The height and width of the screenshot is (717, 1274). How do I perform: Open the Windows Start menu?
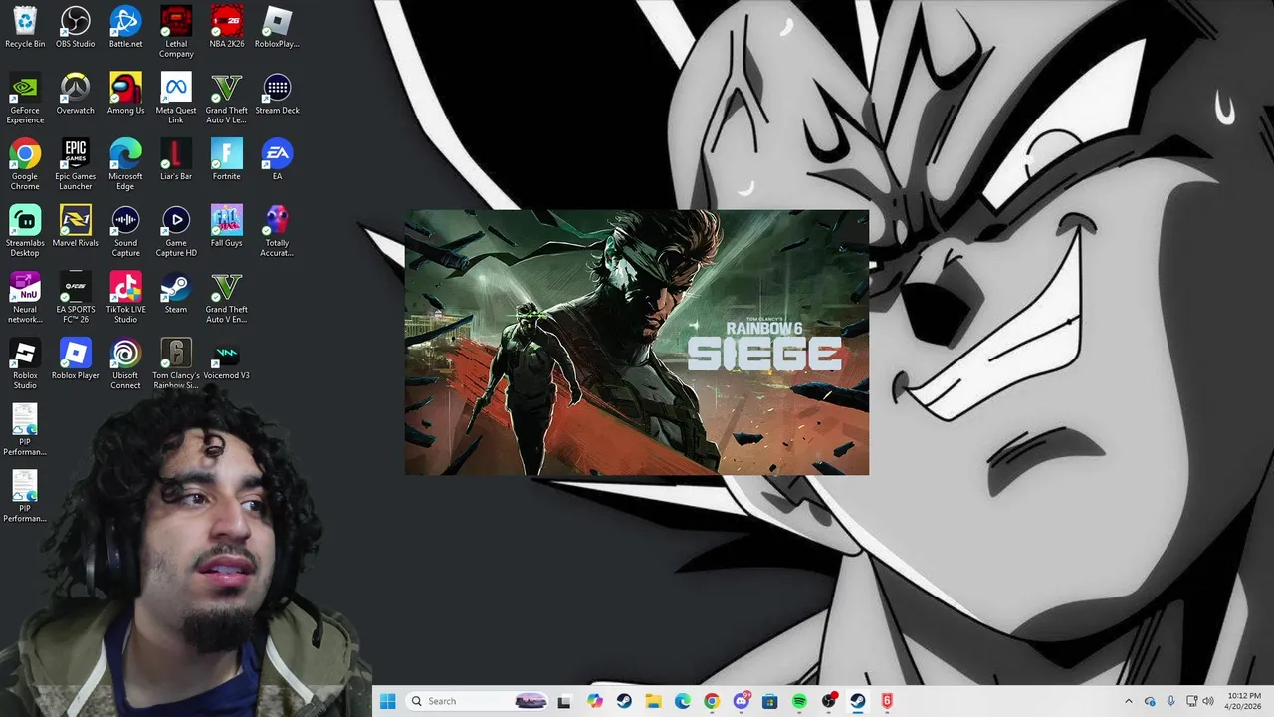[387, 701]
